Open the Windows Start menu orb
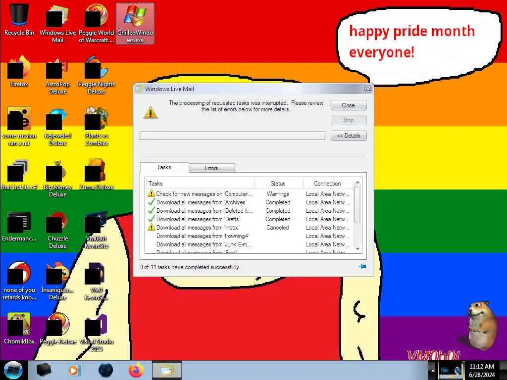Screen dimensions: 507x380 click(13, 370)
